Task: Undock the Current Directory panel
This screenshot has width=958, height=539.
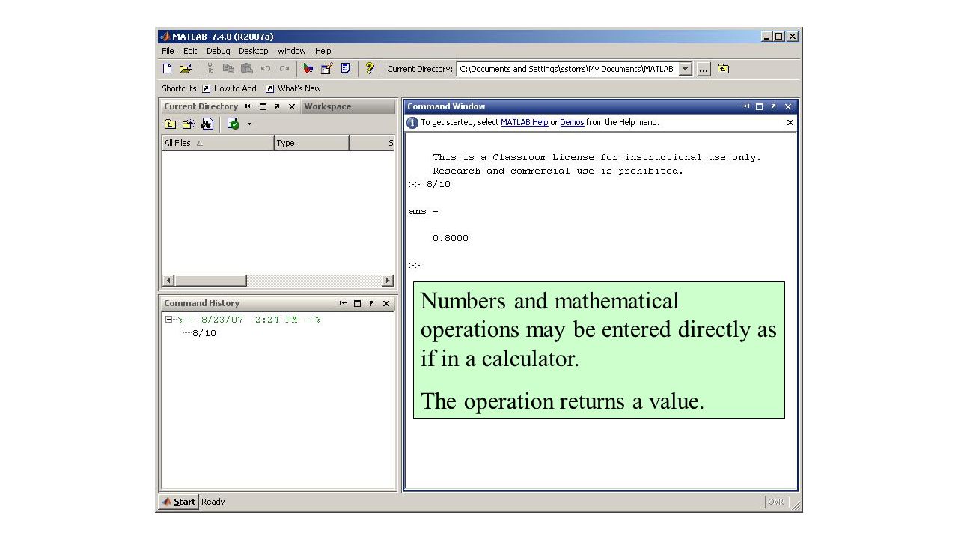Action: pos(277,106)
